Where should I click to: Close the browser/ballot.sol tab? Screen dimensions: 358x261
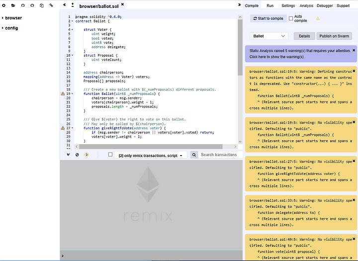click(122, 4)
